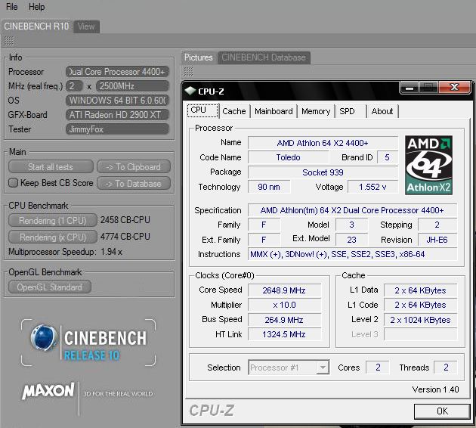The width and height of the screenshot is (476, 428).
Task: Click the Multiplier value 'x 10.0'
Action: [x=284, y=305]
